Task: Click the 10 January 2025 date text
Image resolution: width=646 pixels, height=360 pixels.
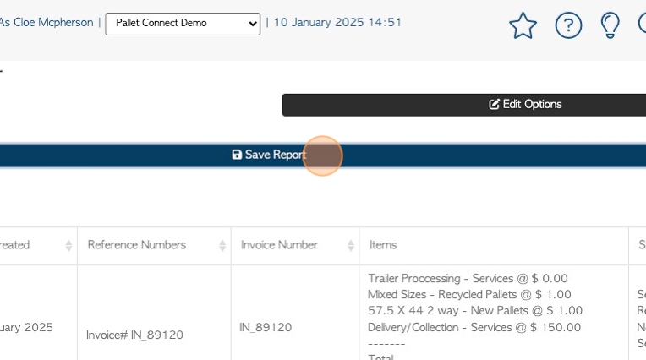Action: (337, 23)
